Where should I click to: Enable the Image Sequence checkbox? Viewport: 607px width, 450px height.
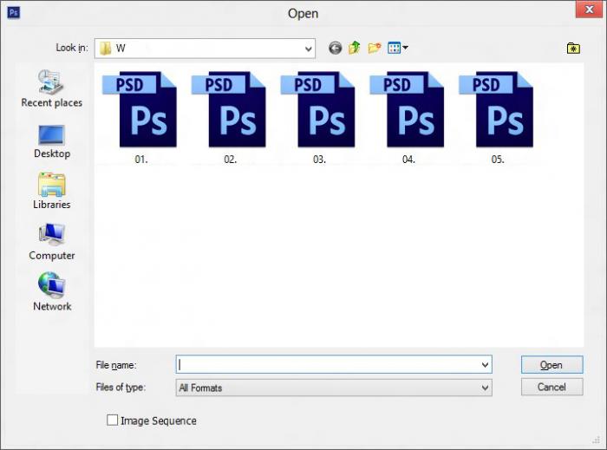pos(112,421)
